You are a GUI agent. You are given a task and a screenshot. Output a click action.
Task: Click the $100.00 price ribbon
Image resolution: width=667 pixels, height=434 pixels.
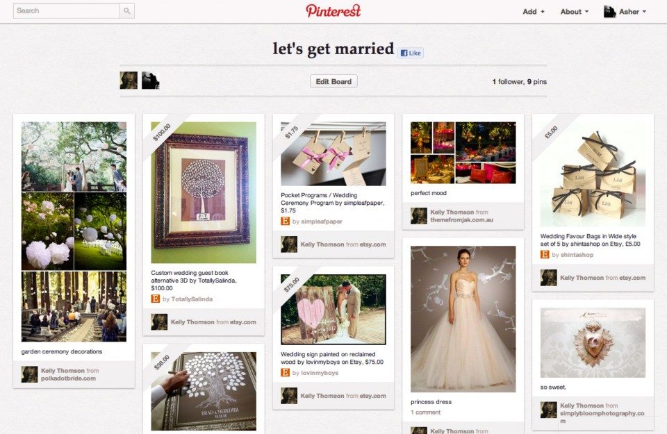coord(162,132)
